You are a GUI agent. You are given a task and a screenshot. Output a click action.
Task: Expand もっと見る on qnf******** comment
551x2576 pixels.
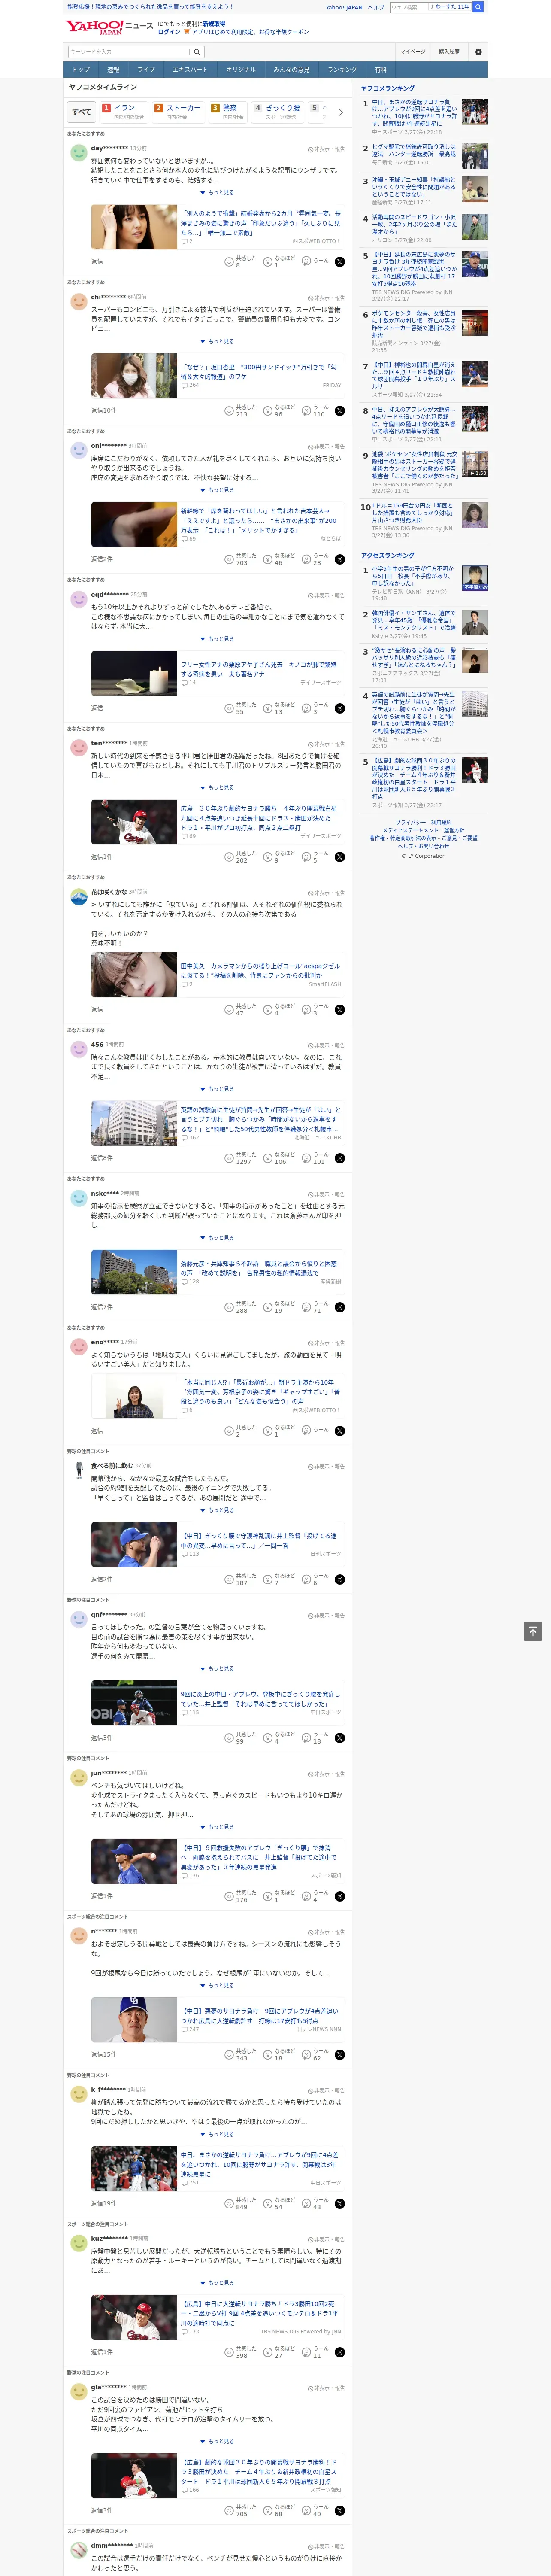[217, 1669]
